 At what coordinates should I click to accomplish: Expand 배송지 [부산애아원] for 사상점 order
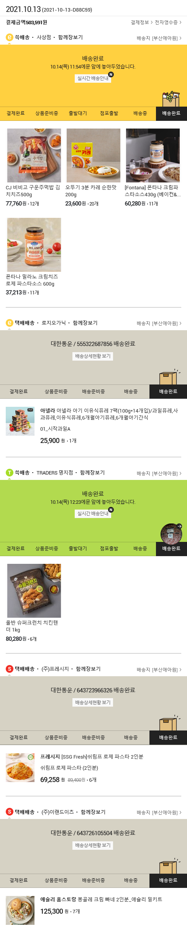[x=159, y=38]
